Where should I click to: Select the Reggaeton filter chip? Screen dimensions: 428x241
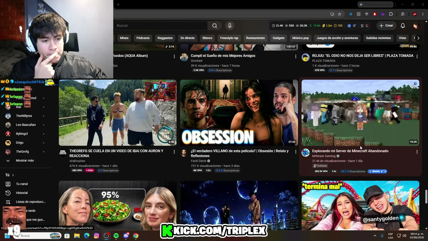165,38
